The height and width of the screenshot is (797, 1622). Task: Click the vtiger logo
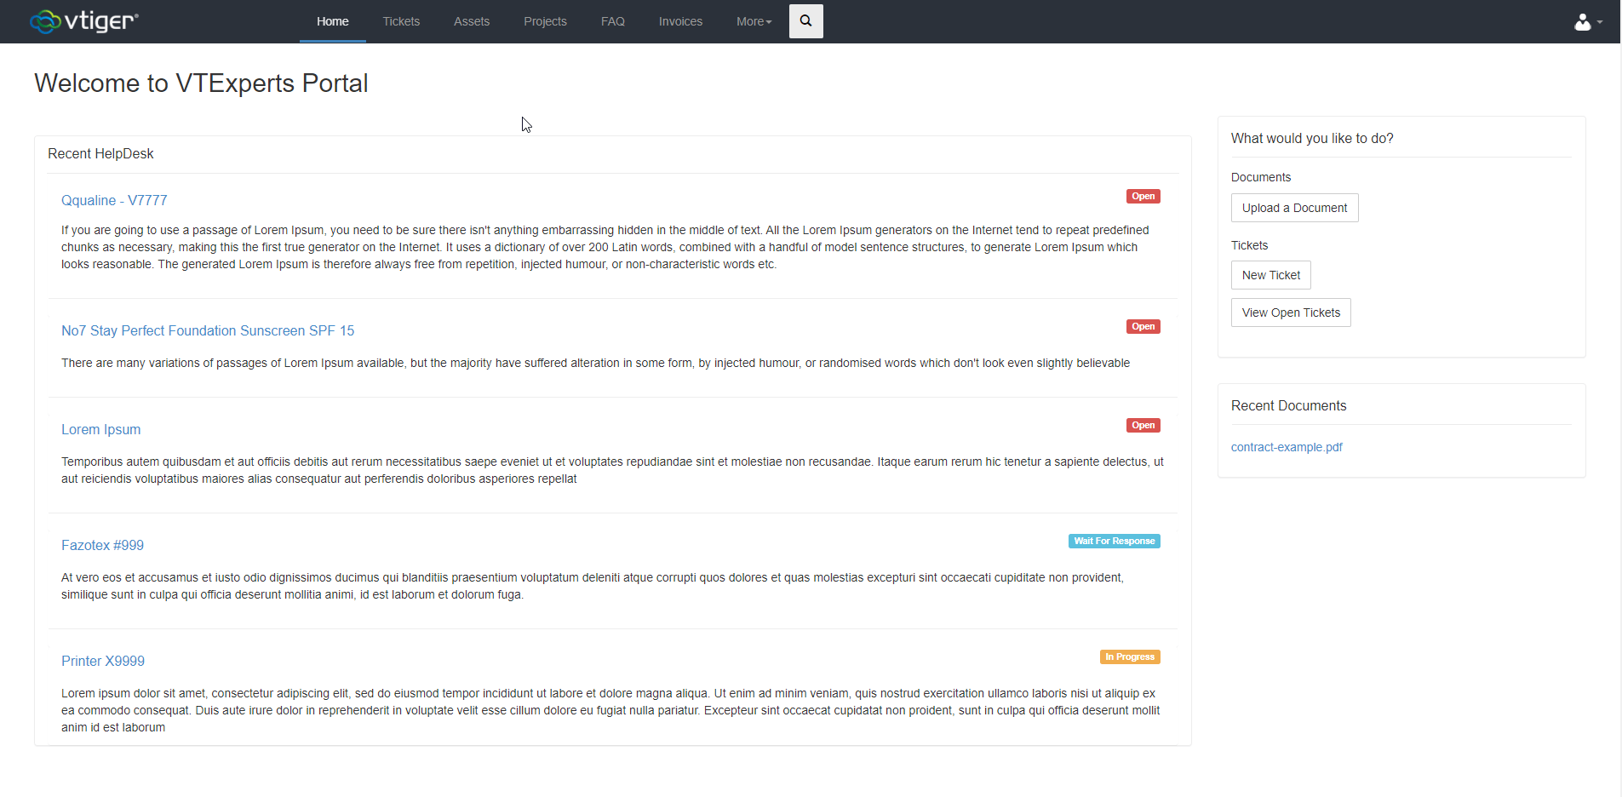pyautogui.click(x=84, y=20)
